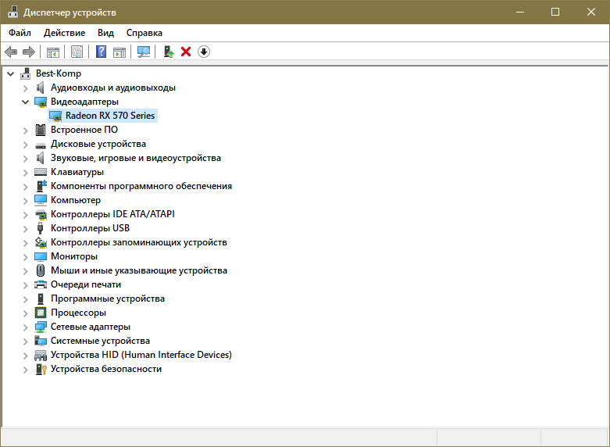
Task: Expand Звуковые, игровые и видеоустройства
Action: pos(26,159)
